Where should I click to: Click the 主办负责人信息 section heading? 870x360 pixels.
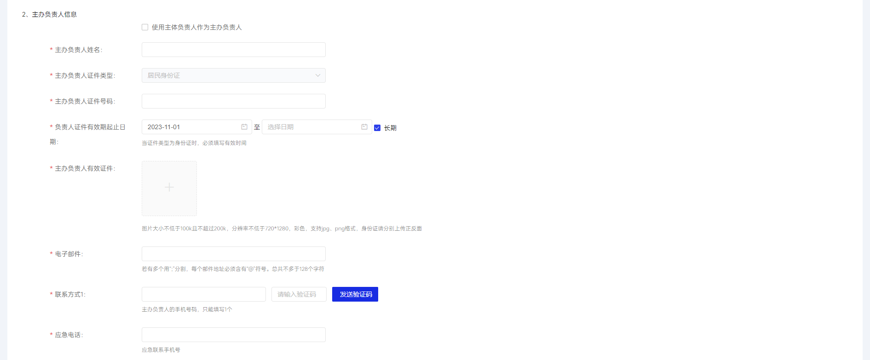(54, 14)
